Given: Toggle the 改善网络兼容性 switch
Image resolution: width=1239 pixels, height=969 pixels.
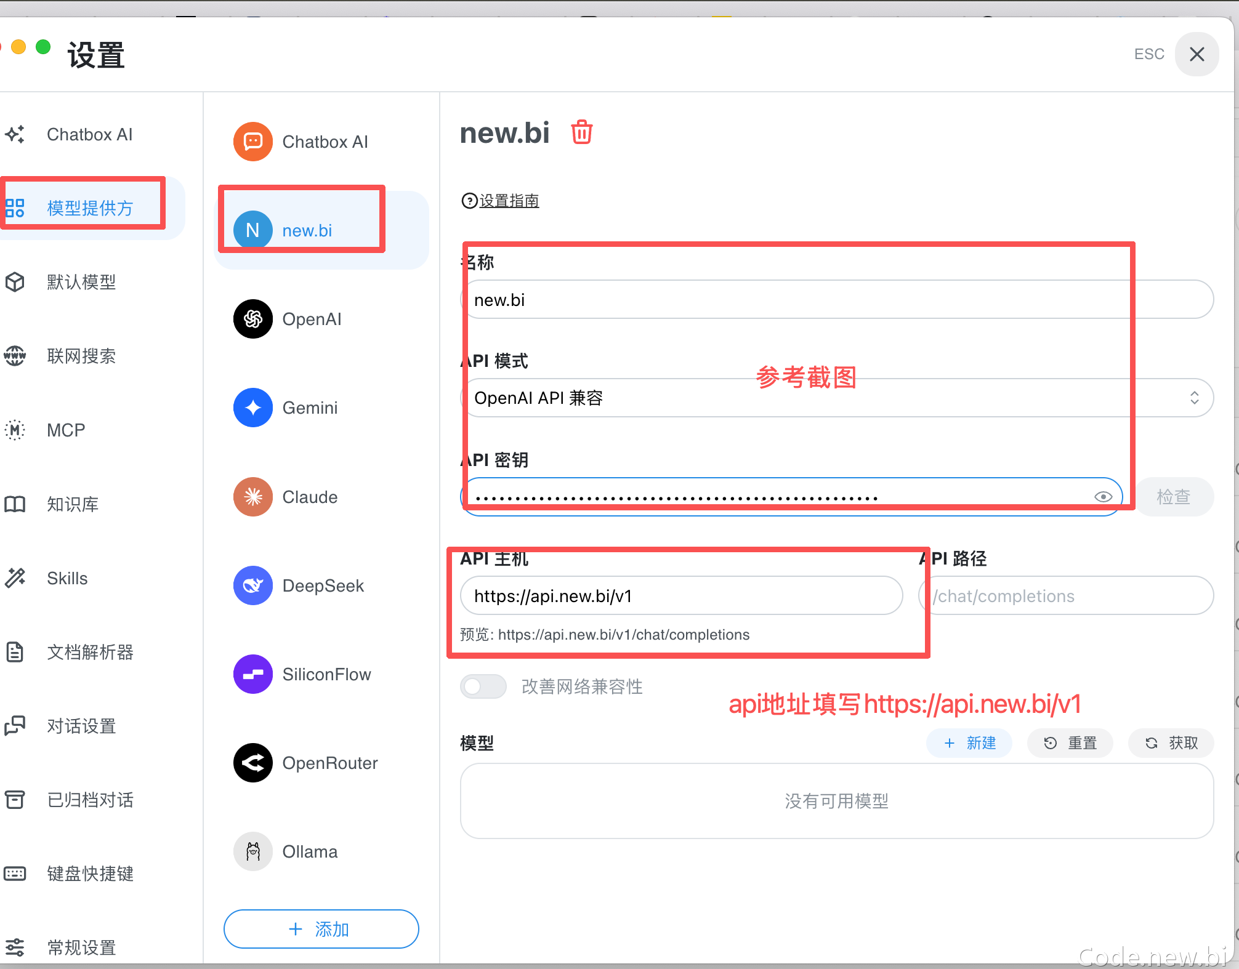Looking at the screenshot, I should (483, 686).
